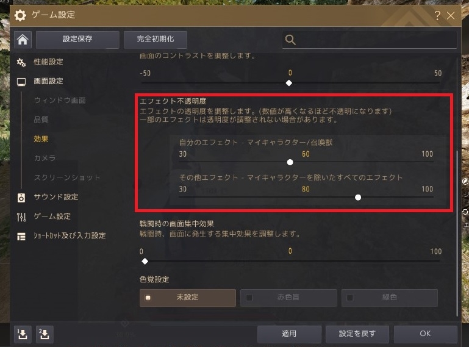Select the 性能設定 gears icon
This screenshot has height=347, width=469.
[21, 62]
